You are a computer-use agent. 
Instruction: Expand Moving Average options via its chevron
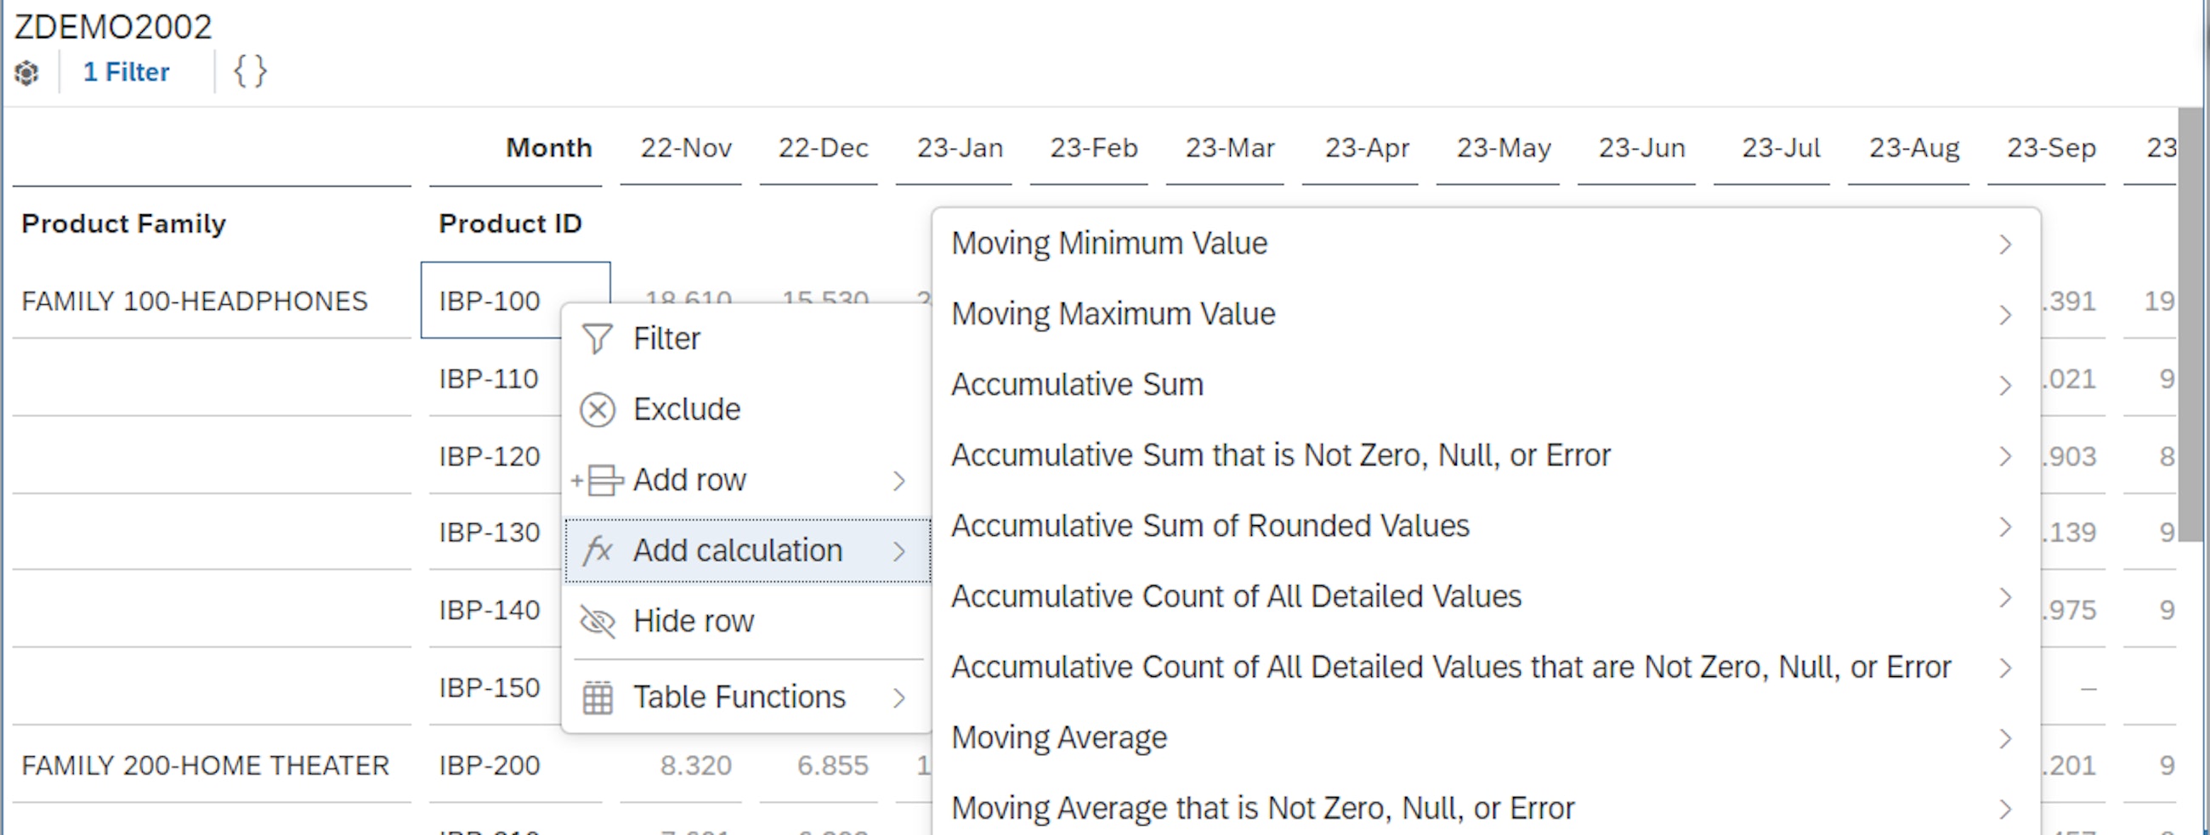point(2005,739)
